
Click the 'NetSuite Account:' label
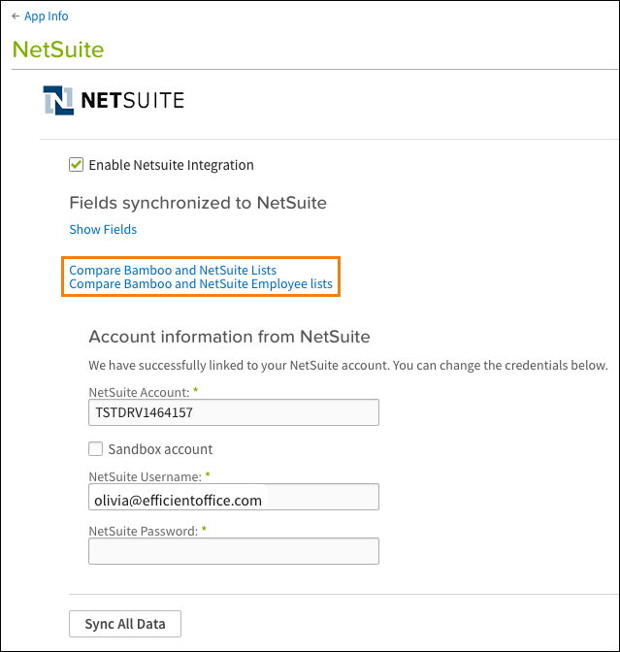pos(139,393)
